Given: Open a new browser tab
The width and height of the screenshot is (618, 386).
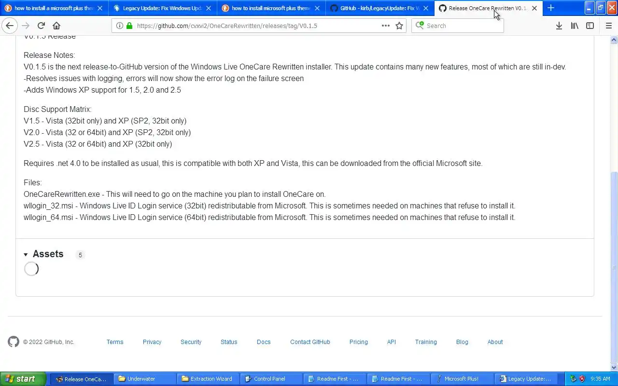Looking at the screenshot, I should [551, 8].
